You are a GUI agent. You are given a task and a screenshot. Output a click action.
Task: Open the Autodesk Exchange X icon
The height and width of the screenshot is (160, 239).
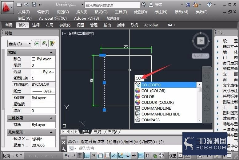(188, 5)
